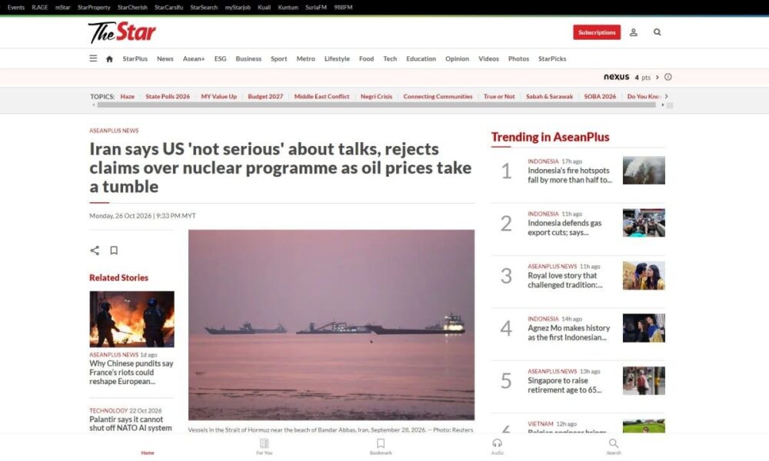Open the Videos section
The width and height of the screenshot is (769, 461).
coord(488,59)
